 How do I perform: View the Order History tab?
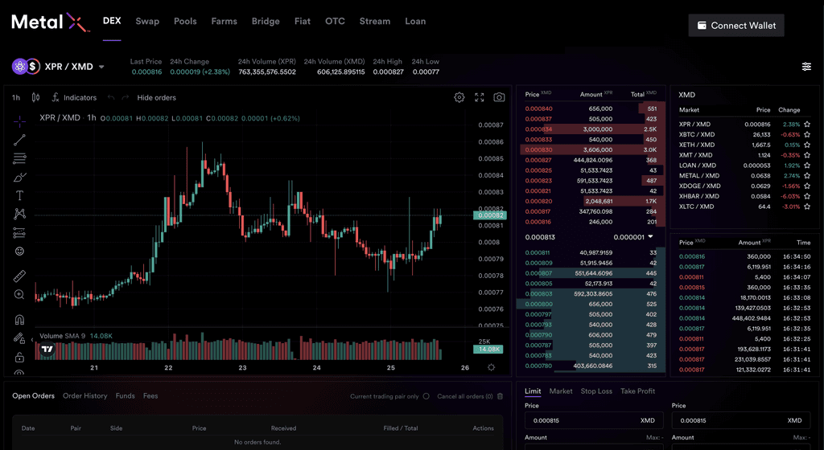pos(85,396)
